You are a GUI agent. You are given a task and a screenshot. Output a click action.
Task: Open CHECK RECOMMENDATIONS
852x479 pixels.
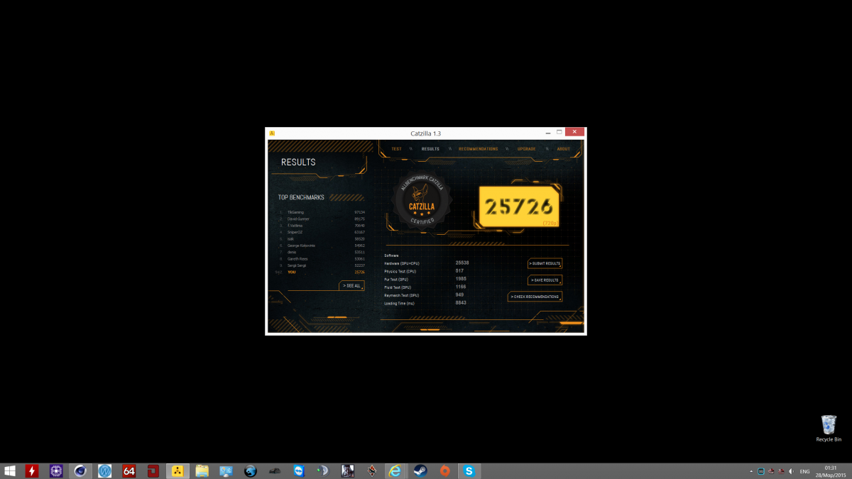[x=535, y=297]
